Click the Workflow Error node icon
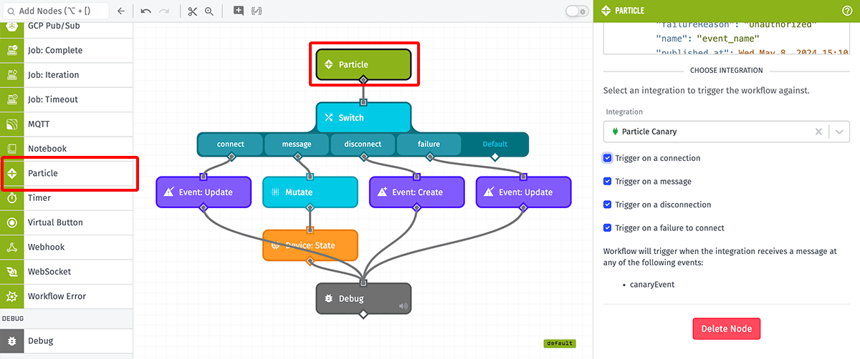 point(12,296)
